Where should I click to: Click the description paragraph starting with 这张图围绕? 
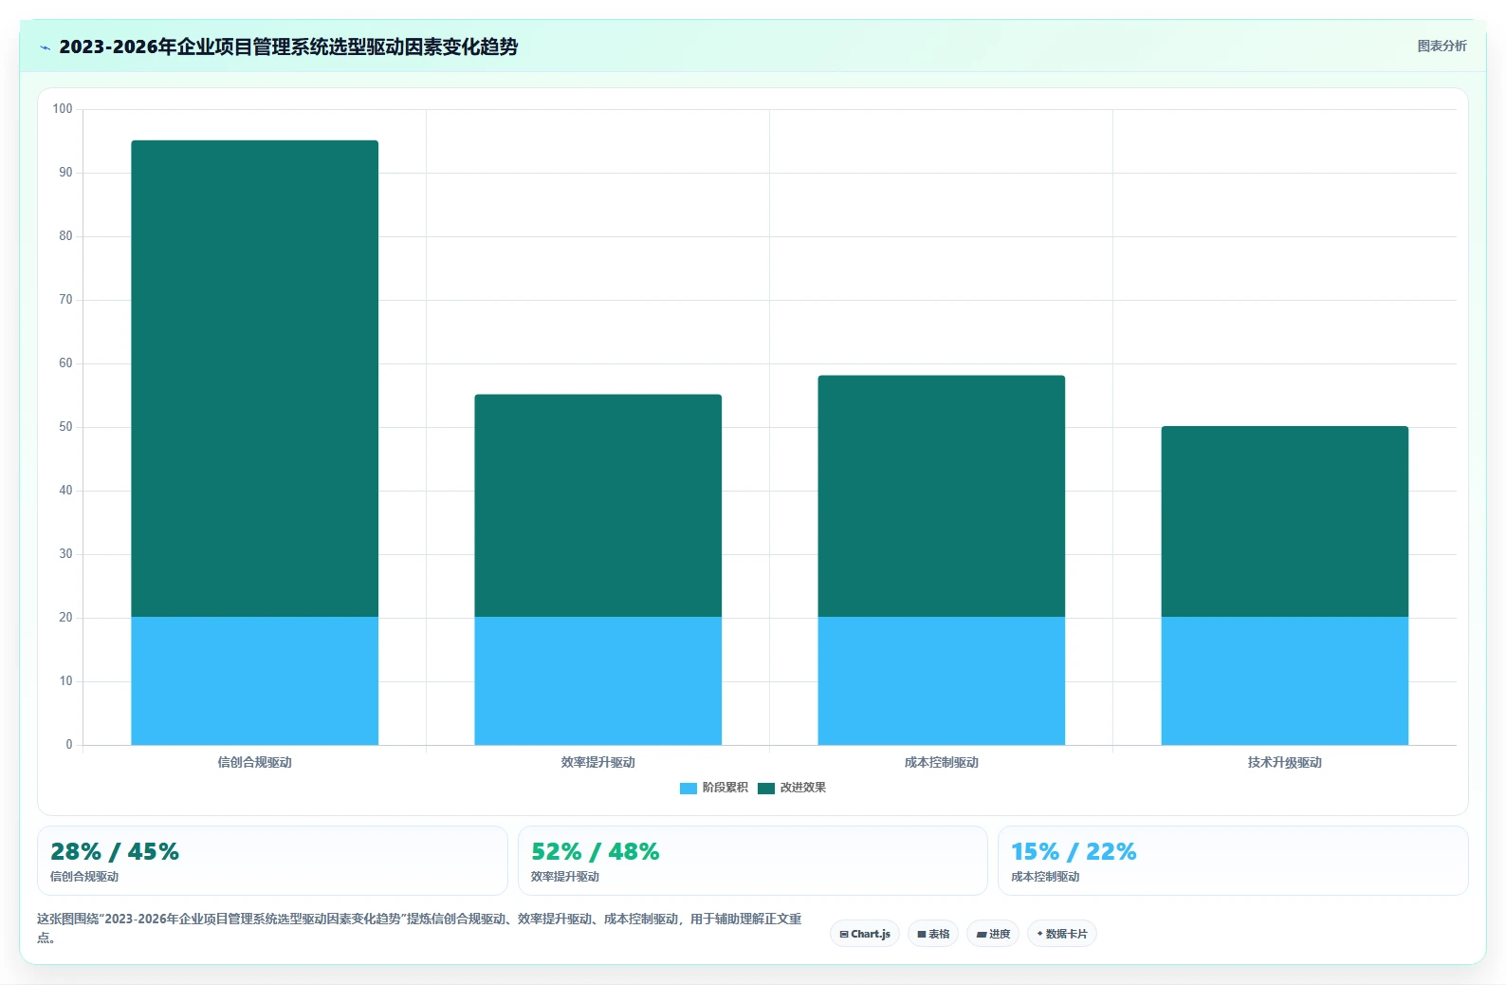point(419,928)
